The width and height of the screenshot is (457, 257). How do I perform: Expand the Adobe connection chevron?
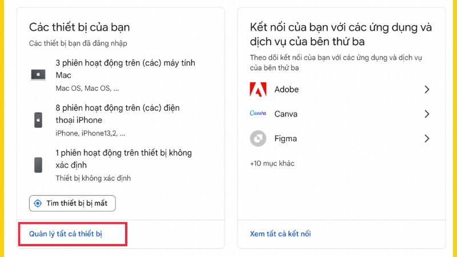[x=426, y=90]
